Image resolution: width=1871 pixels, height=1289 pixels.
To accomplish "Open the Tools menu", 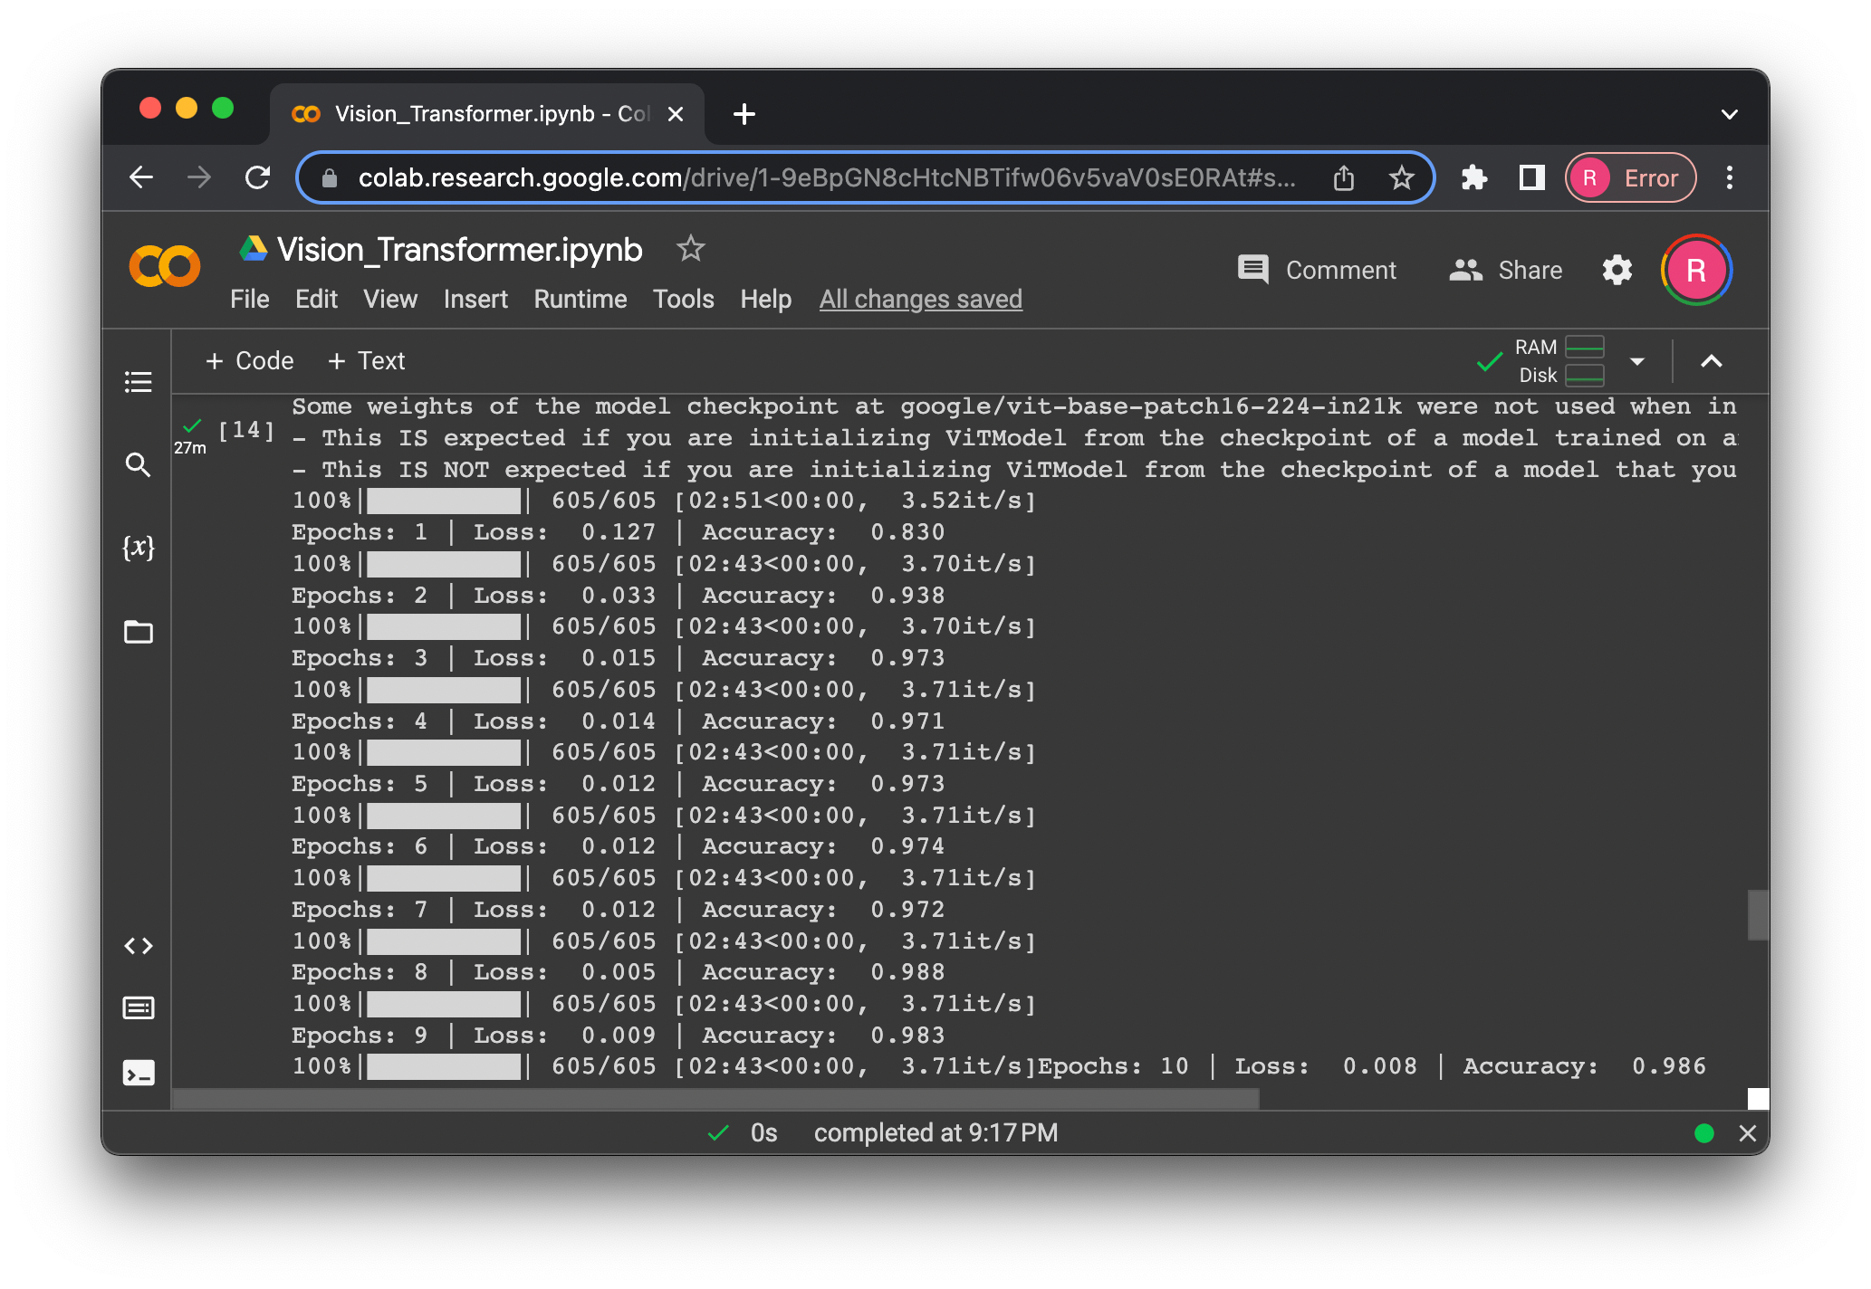I will click(x=683, y=299).
